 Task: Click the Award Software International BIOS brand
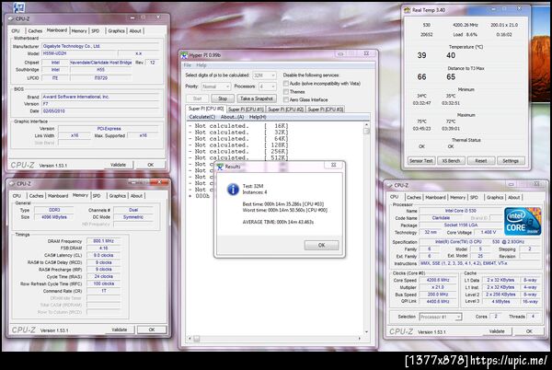pos(100,97)
